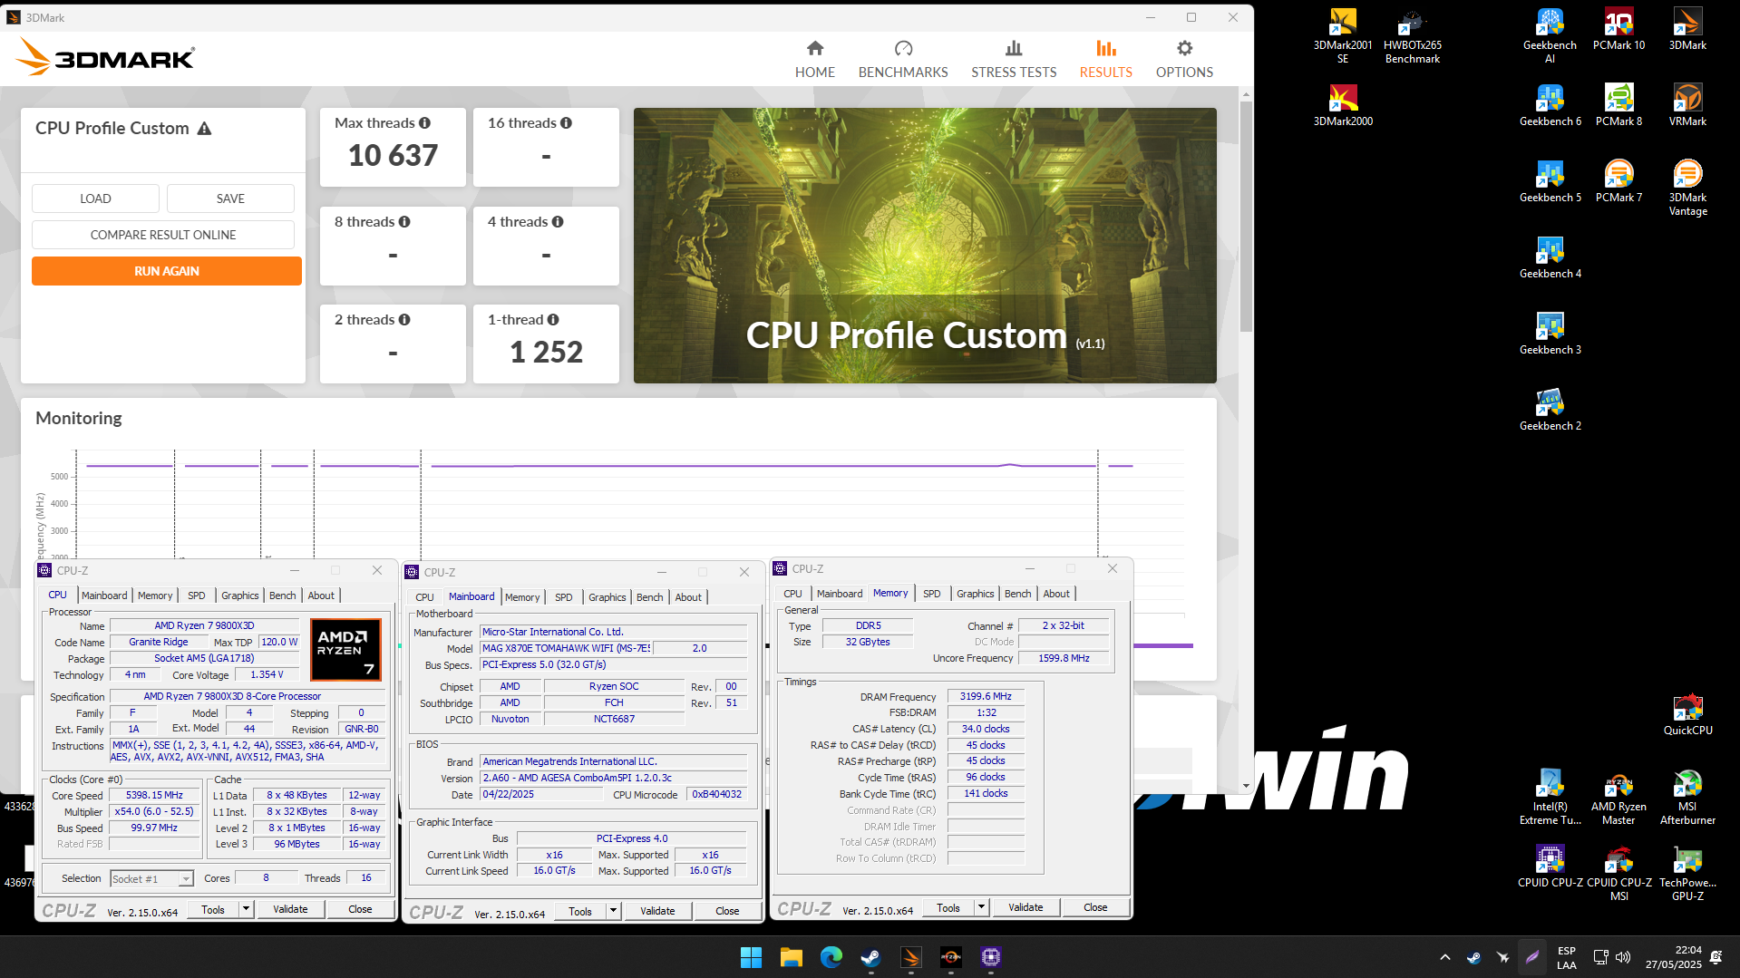This screenshot has height=978, width=1740.
Task: Open HWBOTx265 Benchmark desktop shortcut
Action: 1412,36
